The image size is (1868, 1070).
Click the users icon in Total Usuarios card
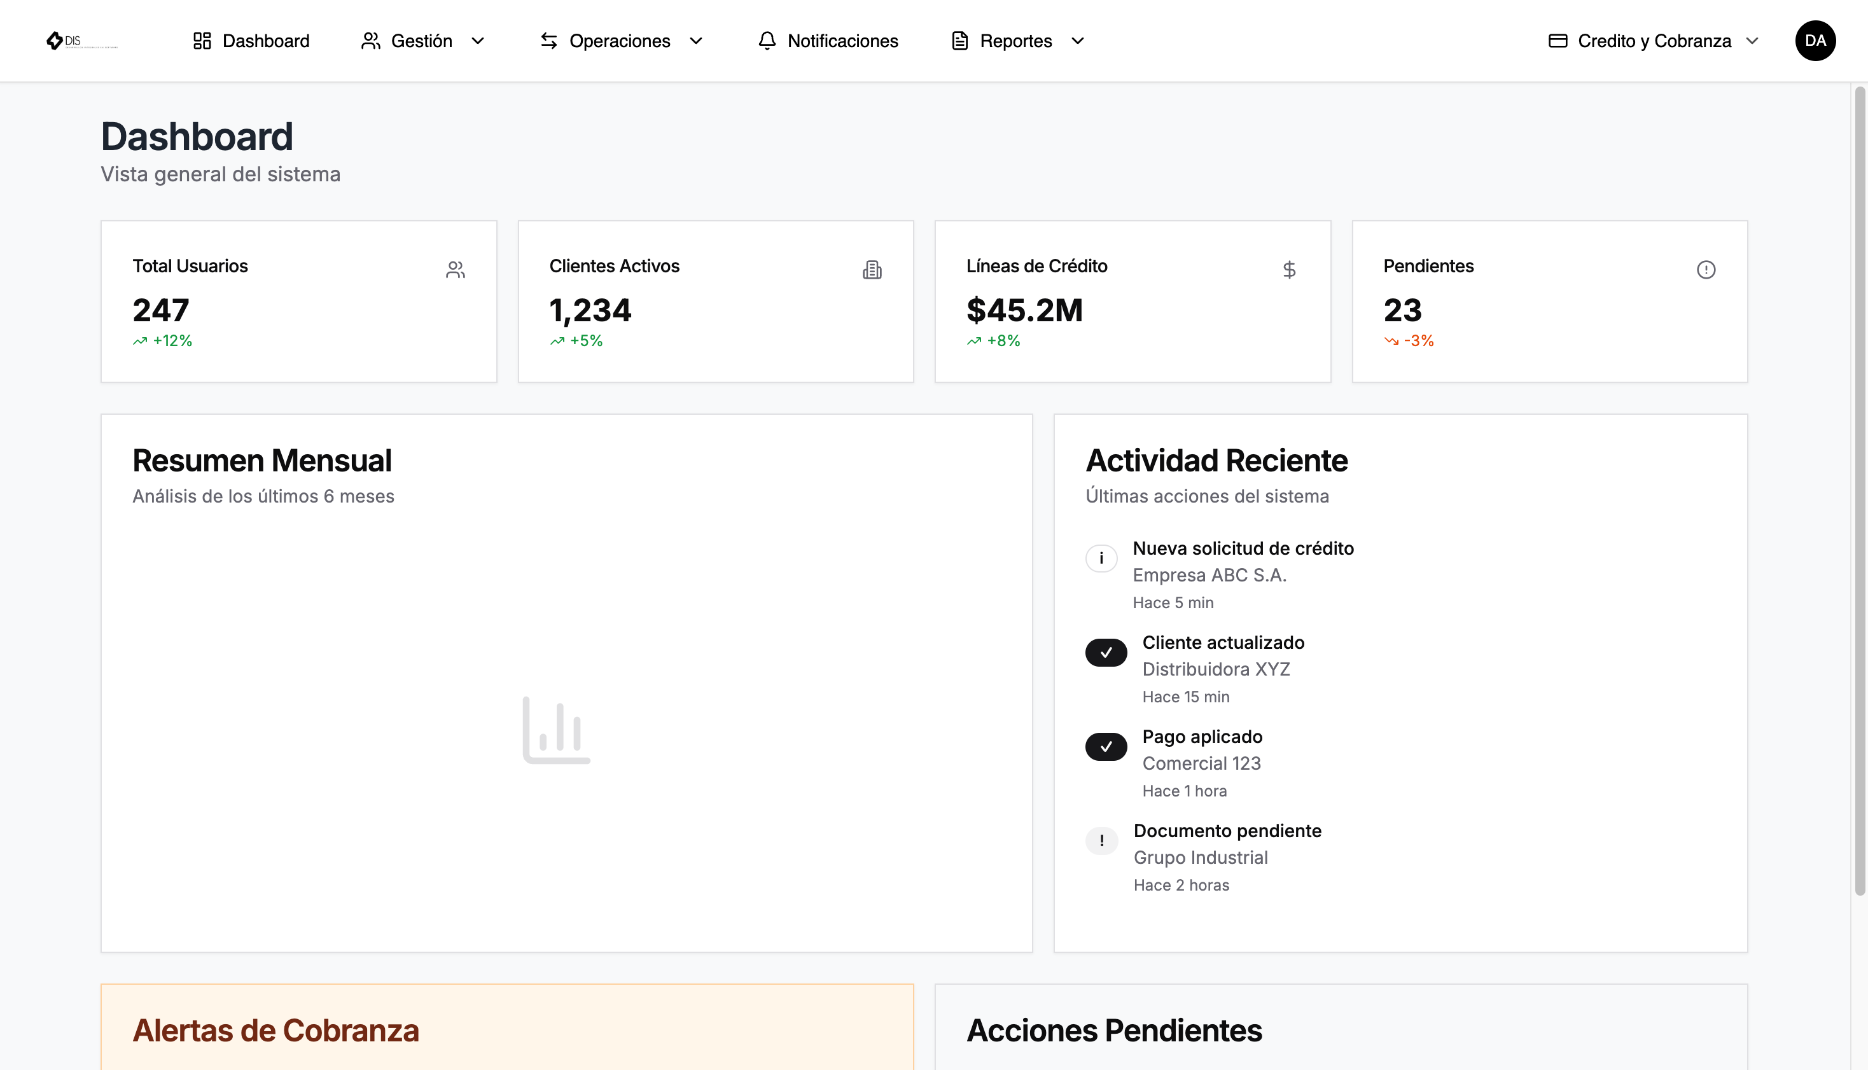point(455,270)
